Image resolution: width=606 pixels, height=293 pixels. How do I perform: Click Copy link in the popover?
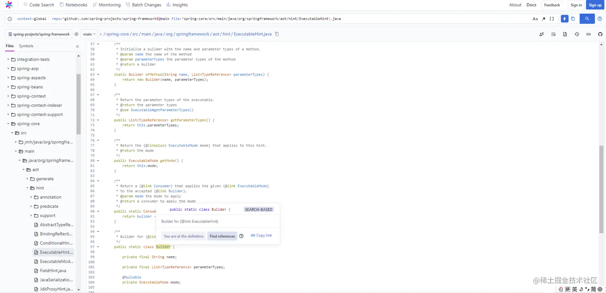261,235
